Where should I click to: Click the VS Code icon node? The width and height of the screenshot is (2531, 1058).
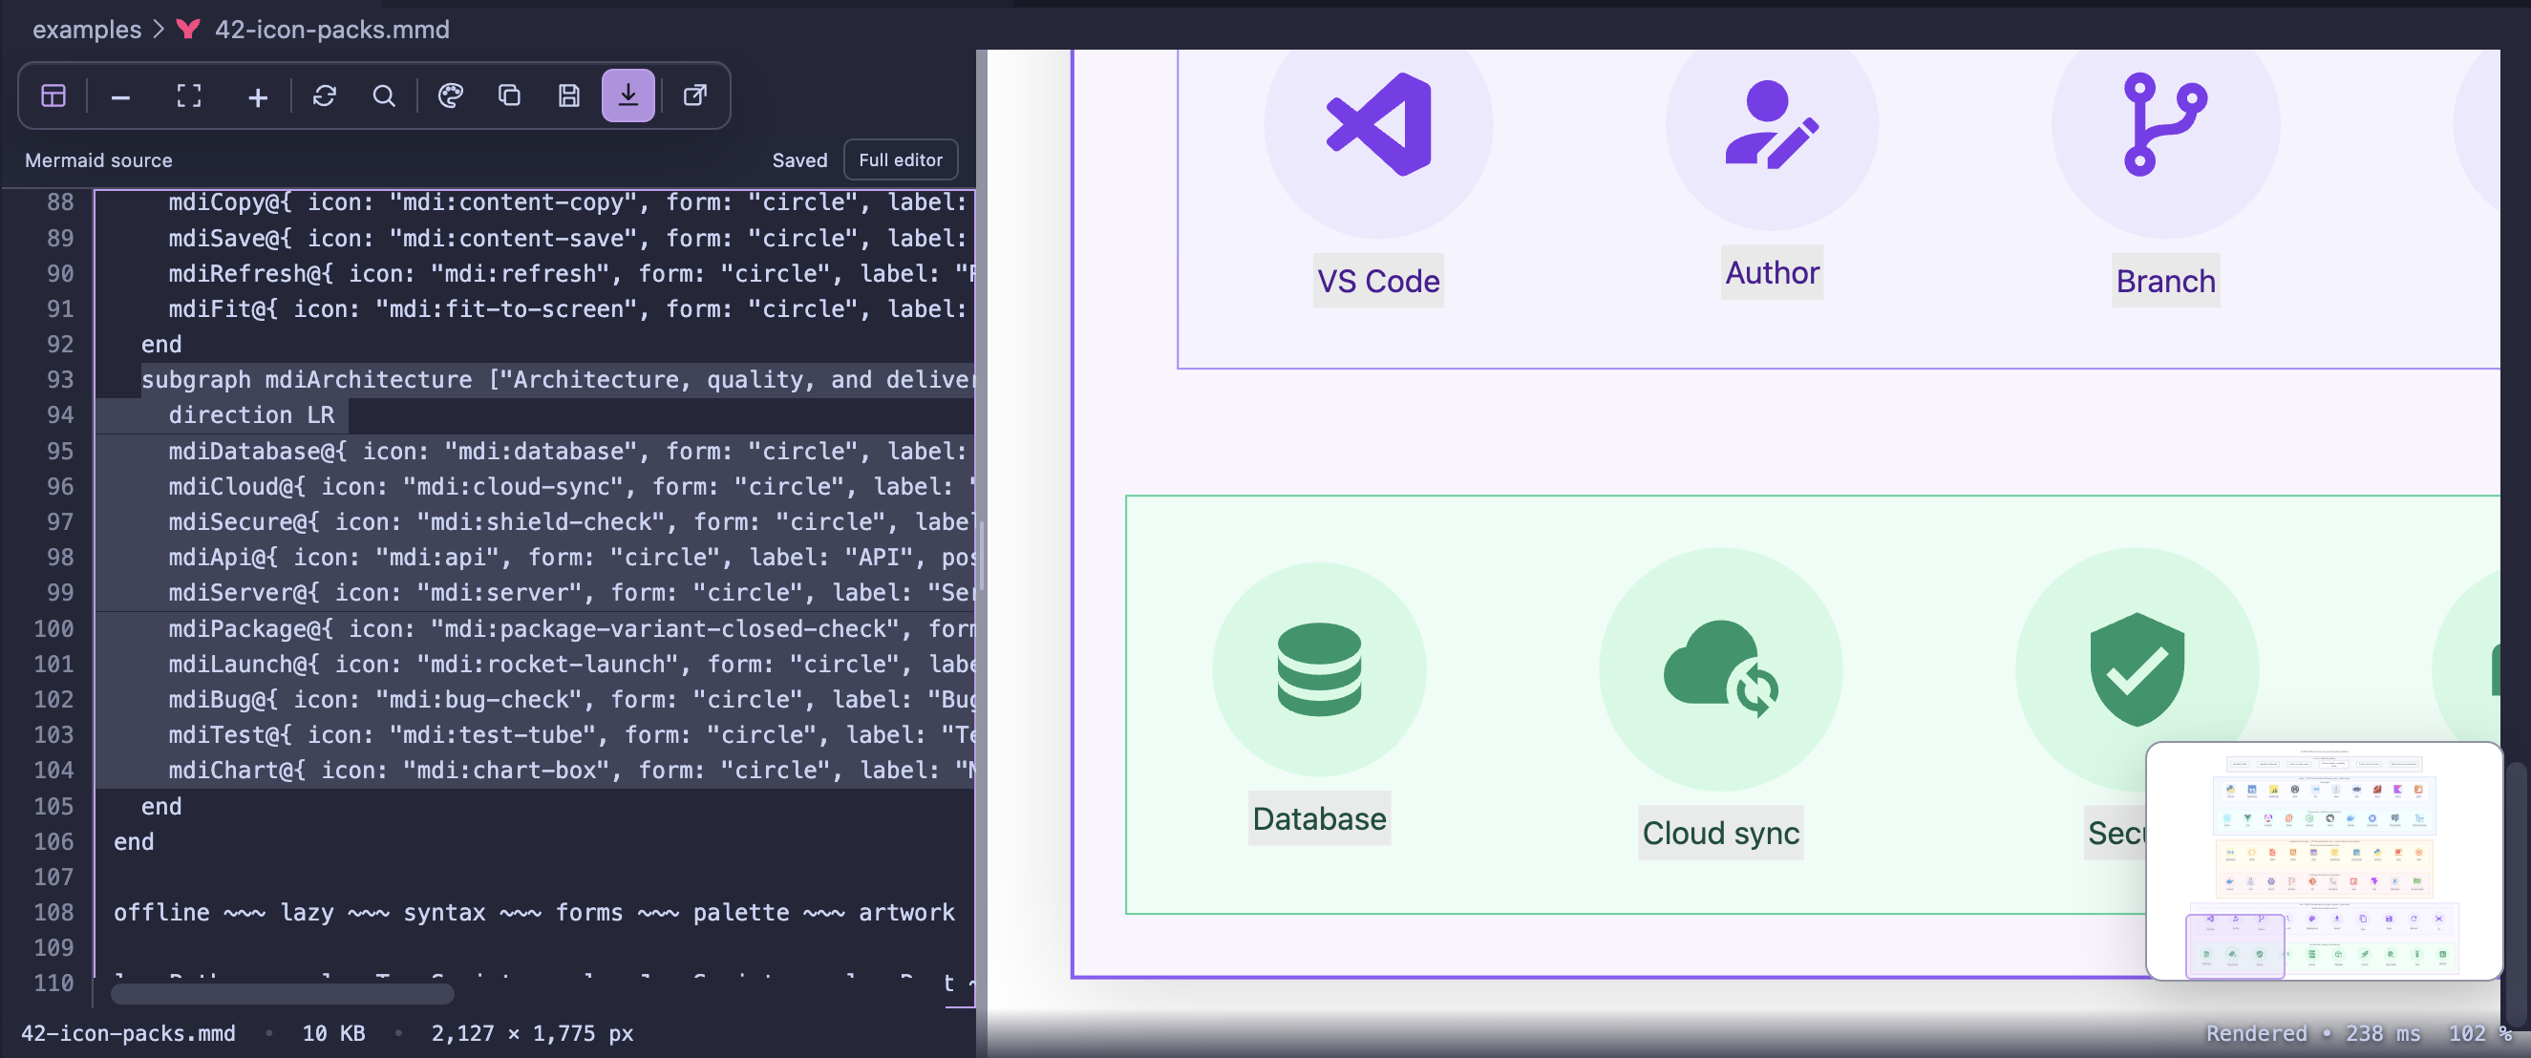point(1377,125)
